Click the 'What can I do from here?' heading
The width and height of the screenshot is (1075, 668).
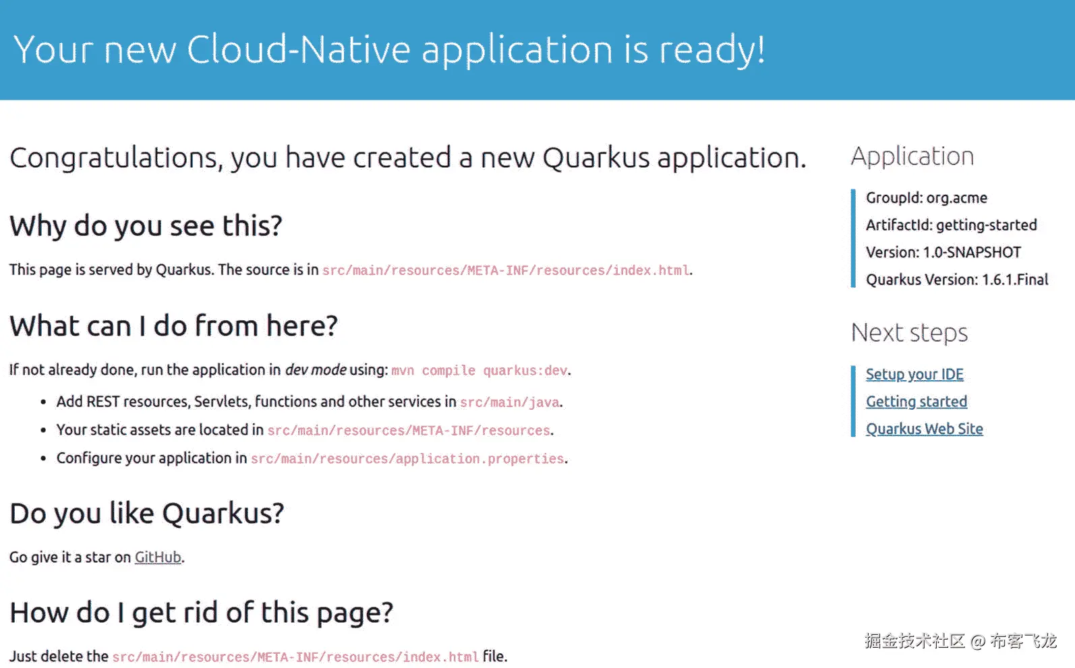click(173, 326)
